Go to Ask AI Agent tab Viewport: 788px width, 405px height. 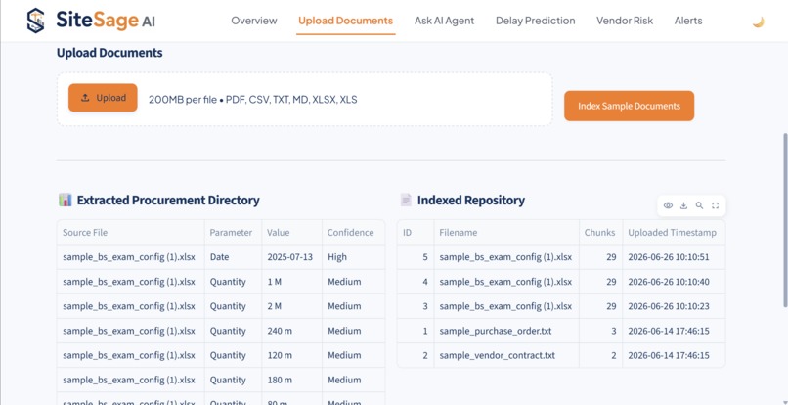[x=444, y=21]
